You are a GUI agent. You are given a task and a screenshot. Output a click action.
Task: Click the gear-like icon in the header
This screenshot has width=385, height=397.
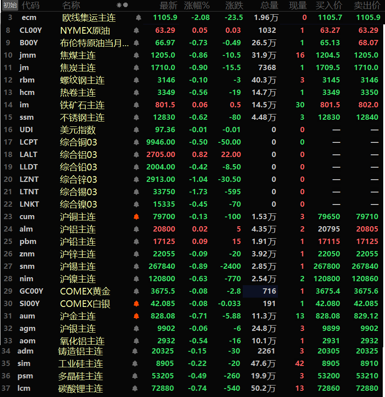pyautogui.click(x=119, y=5)
